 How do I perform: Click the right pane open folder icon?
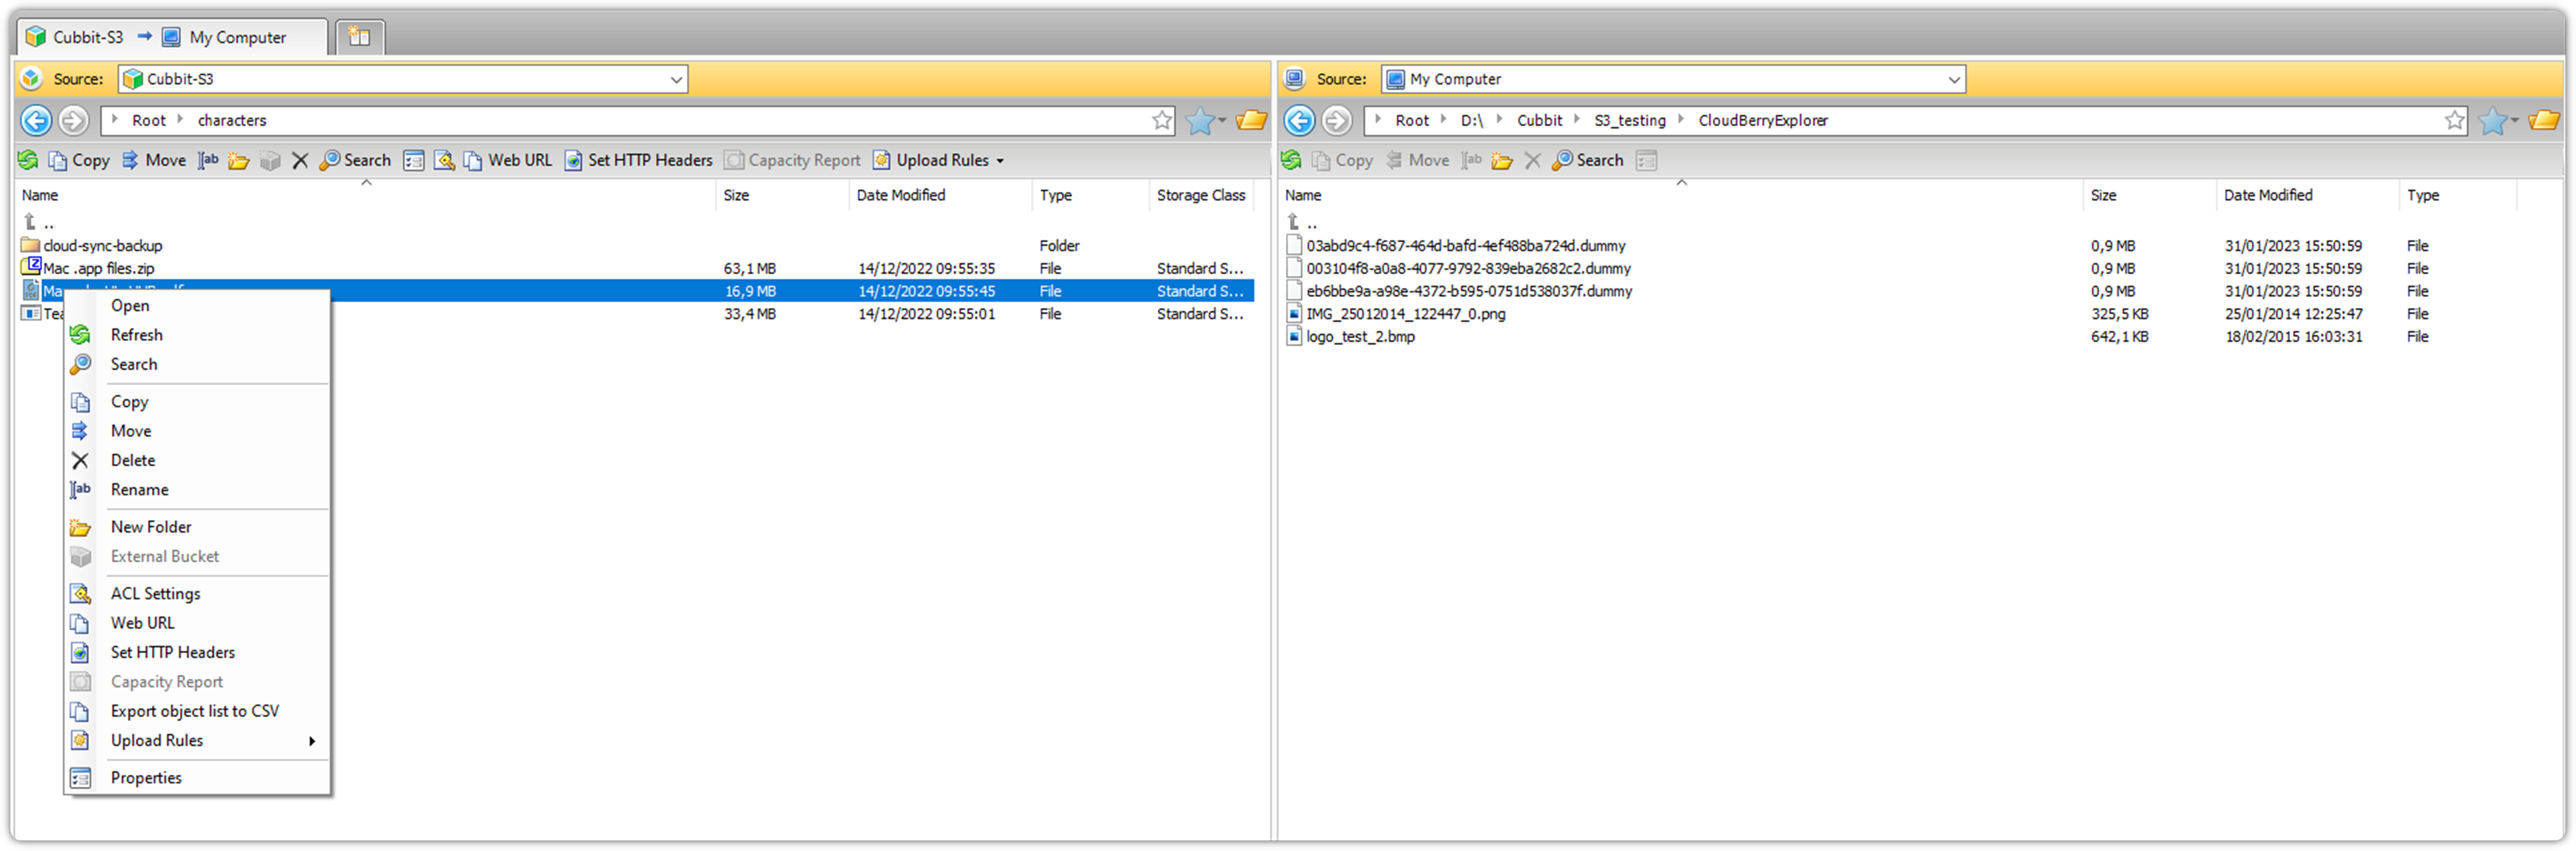point(2543,121)
